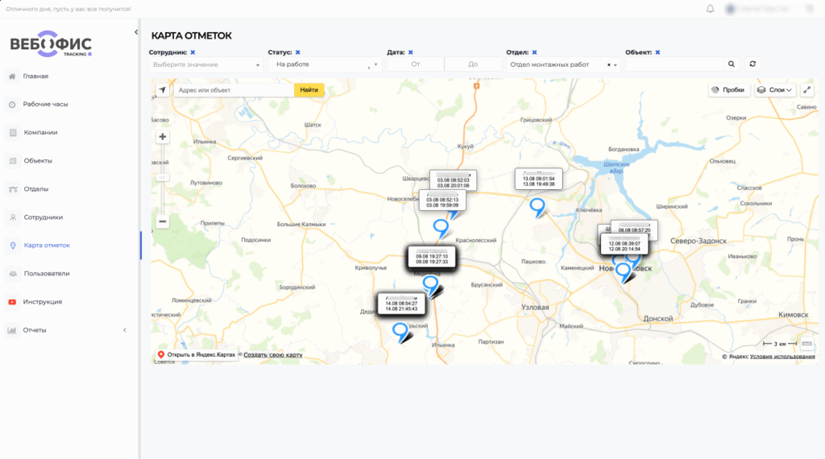Viewport: 825px width, 459px height.
Task: Click the map ruler measurement tool
Action: [x=807, y=344]
